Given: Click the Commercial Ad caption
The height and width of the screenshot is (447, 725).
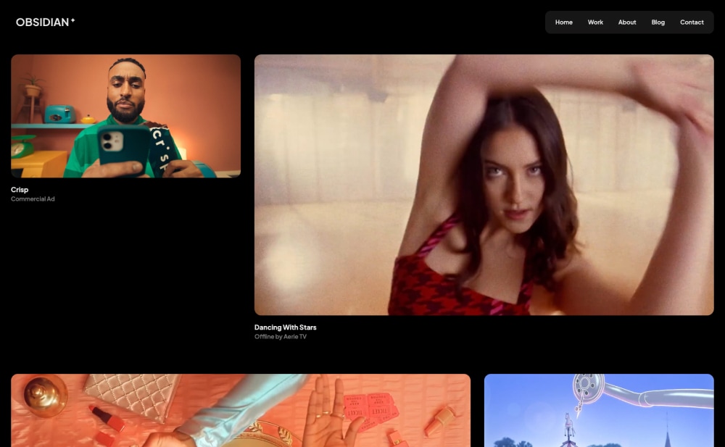Looking at the screenshot, I should 33,199.
